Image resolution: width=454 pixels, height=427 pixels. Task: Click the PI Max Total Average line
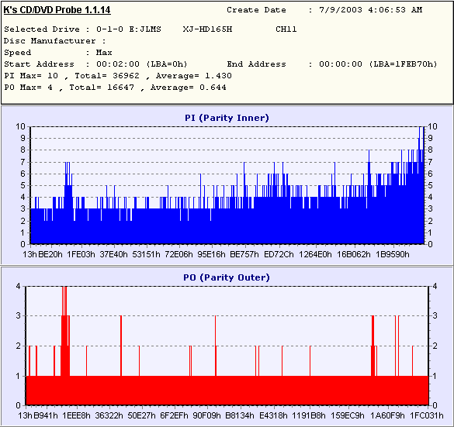click(x=118, y=76)
